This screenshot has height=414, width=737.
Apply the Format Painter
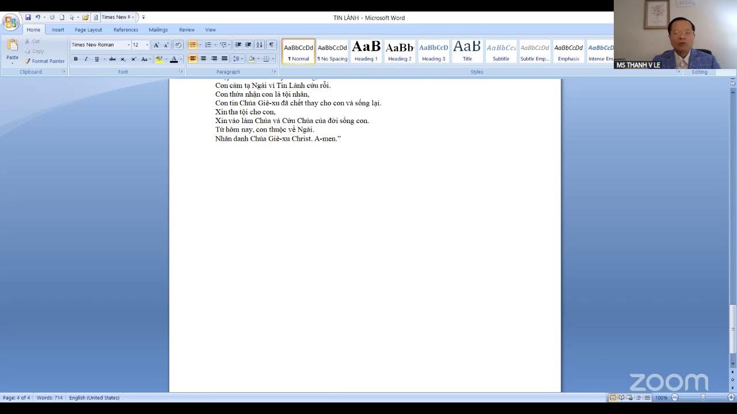(44, 61)
